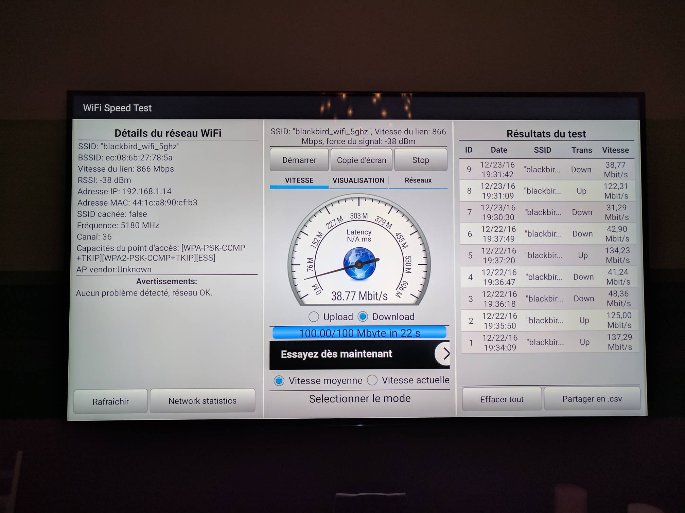Click the Selectionner le mode dropdown
The image size is (685, 513).
pyautogui.click(x=360, y=399)
